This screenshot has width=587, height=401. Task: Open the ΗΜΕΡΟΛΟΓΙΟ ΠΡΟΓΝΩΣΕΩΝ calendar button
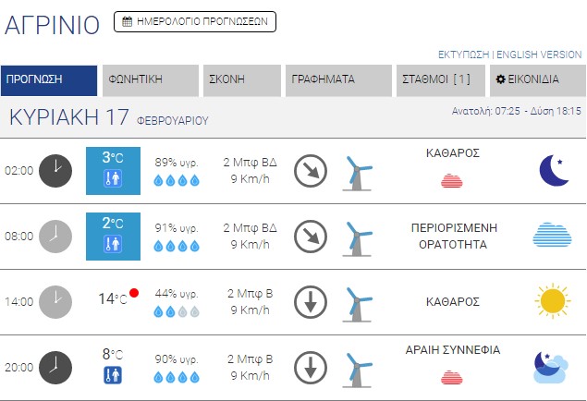tap(195, 21)
